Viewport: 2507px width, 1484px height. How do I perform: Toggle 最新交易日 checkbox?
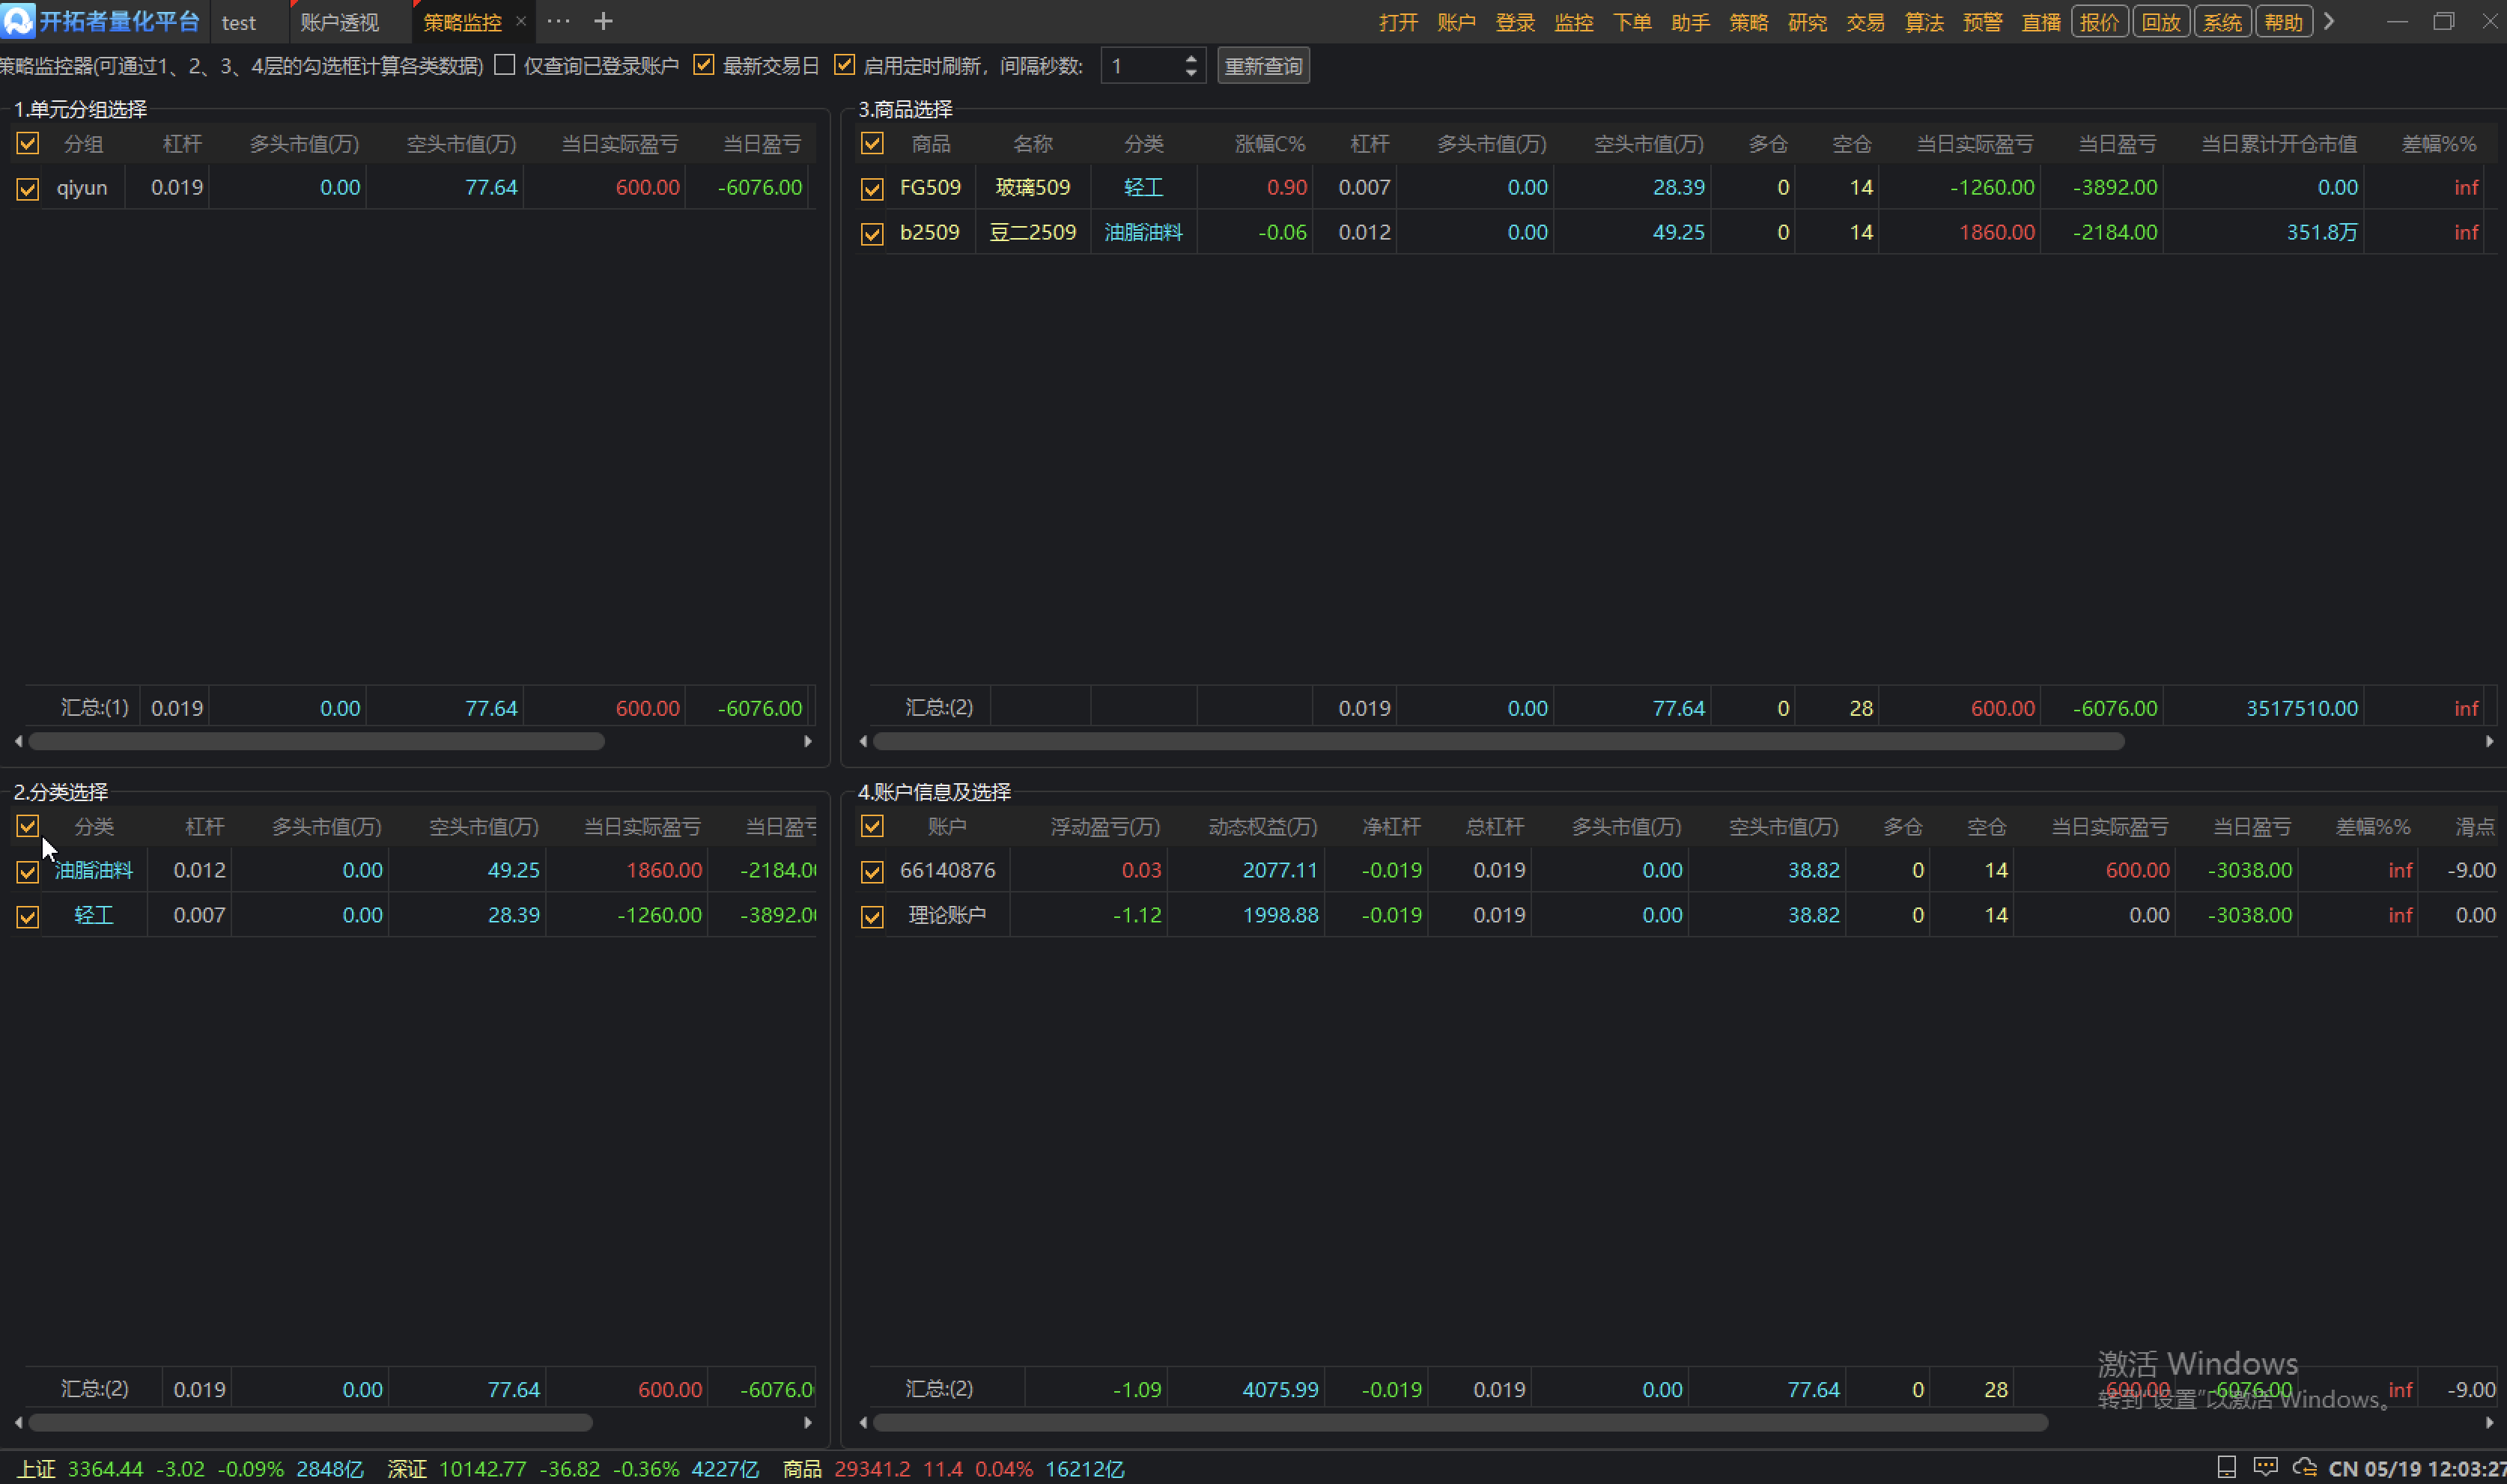tap(704, 65)
